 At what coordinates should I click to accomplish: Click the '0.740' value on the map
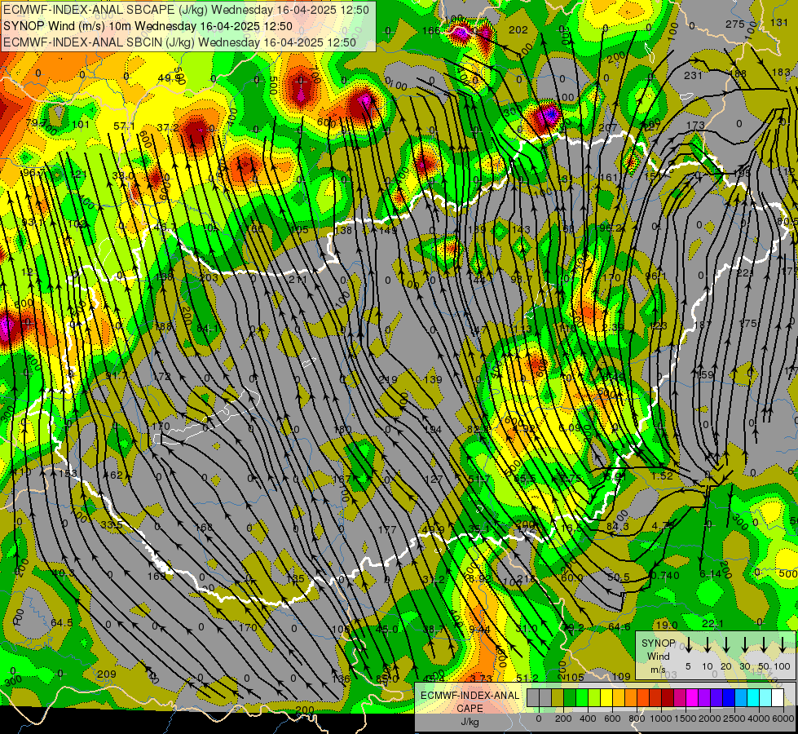point(664,576)
